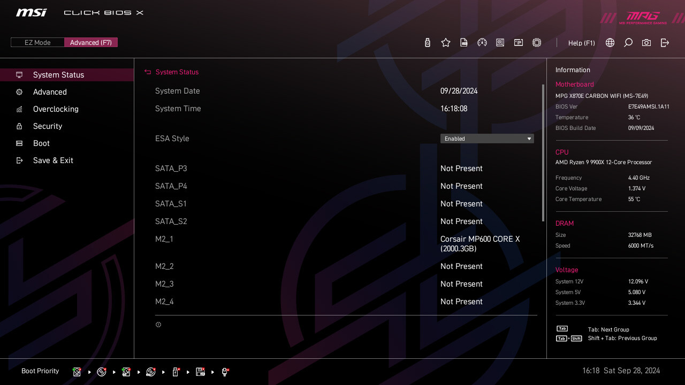Screen dimensions: 685x385
Task: Click the info icon below the device list
Action: [x=158, y=325]
